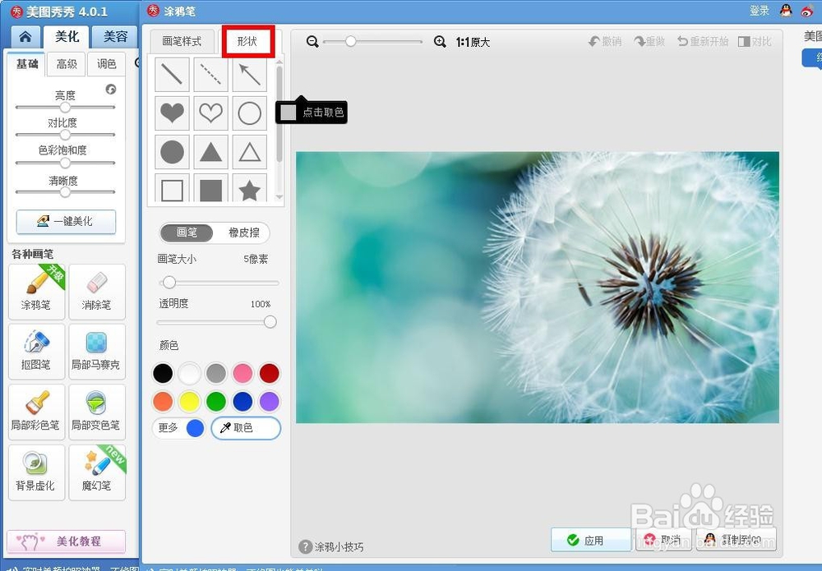
Task: Select the arrow shape
Action: point(250,75)
